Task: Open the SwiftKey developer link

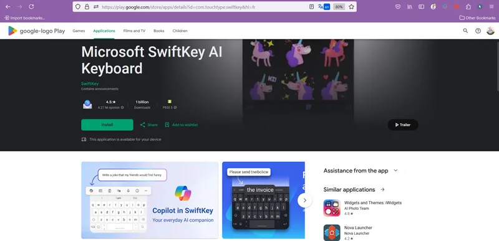Action: 90,83
